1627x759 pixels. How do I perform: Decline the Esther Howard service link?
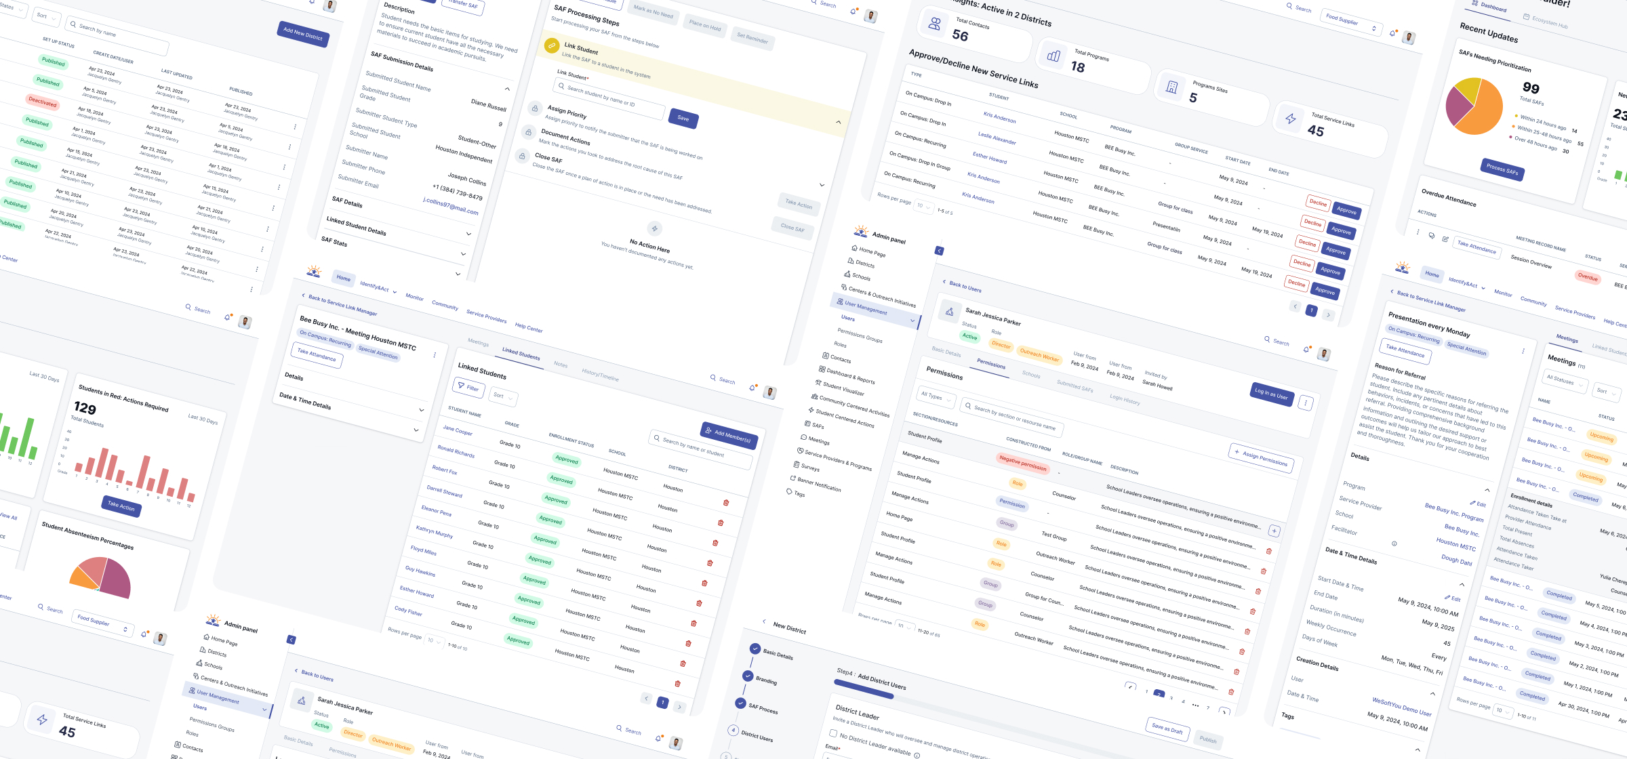(x=1308, y=243)
